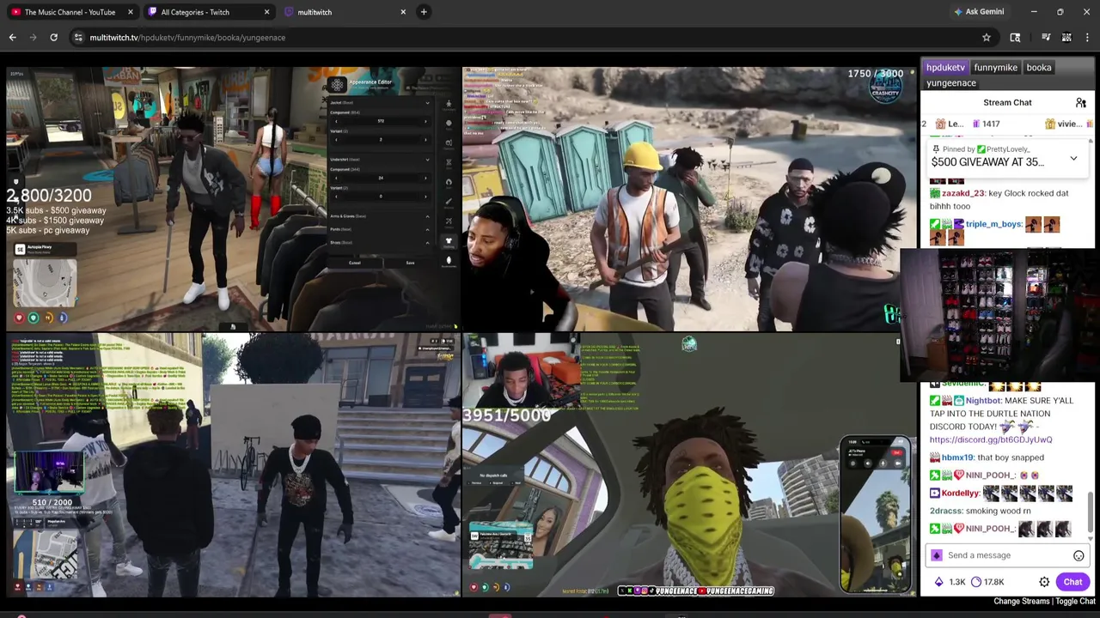The image size is (1100, 618).
Task: Open a new browser tab
Action: pyautogui.click(x=424, y=12)
